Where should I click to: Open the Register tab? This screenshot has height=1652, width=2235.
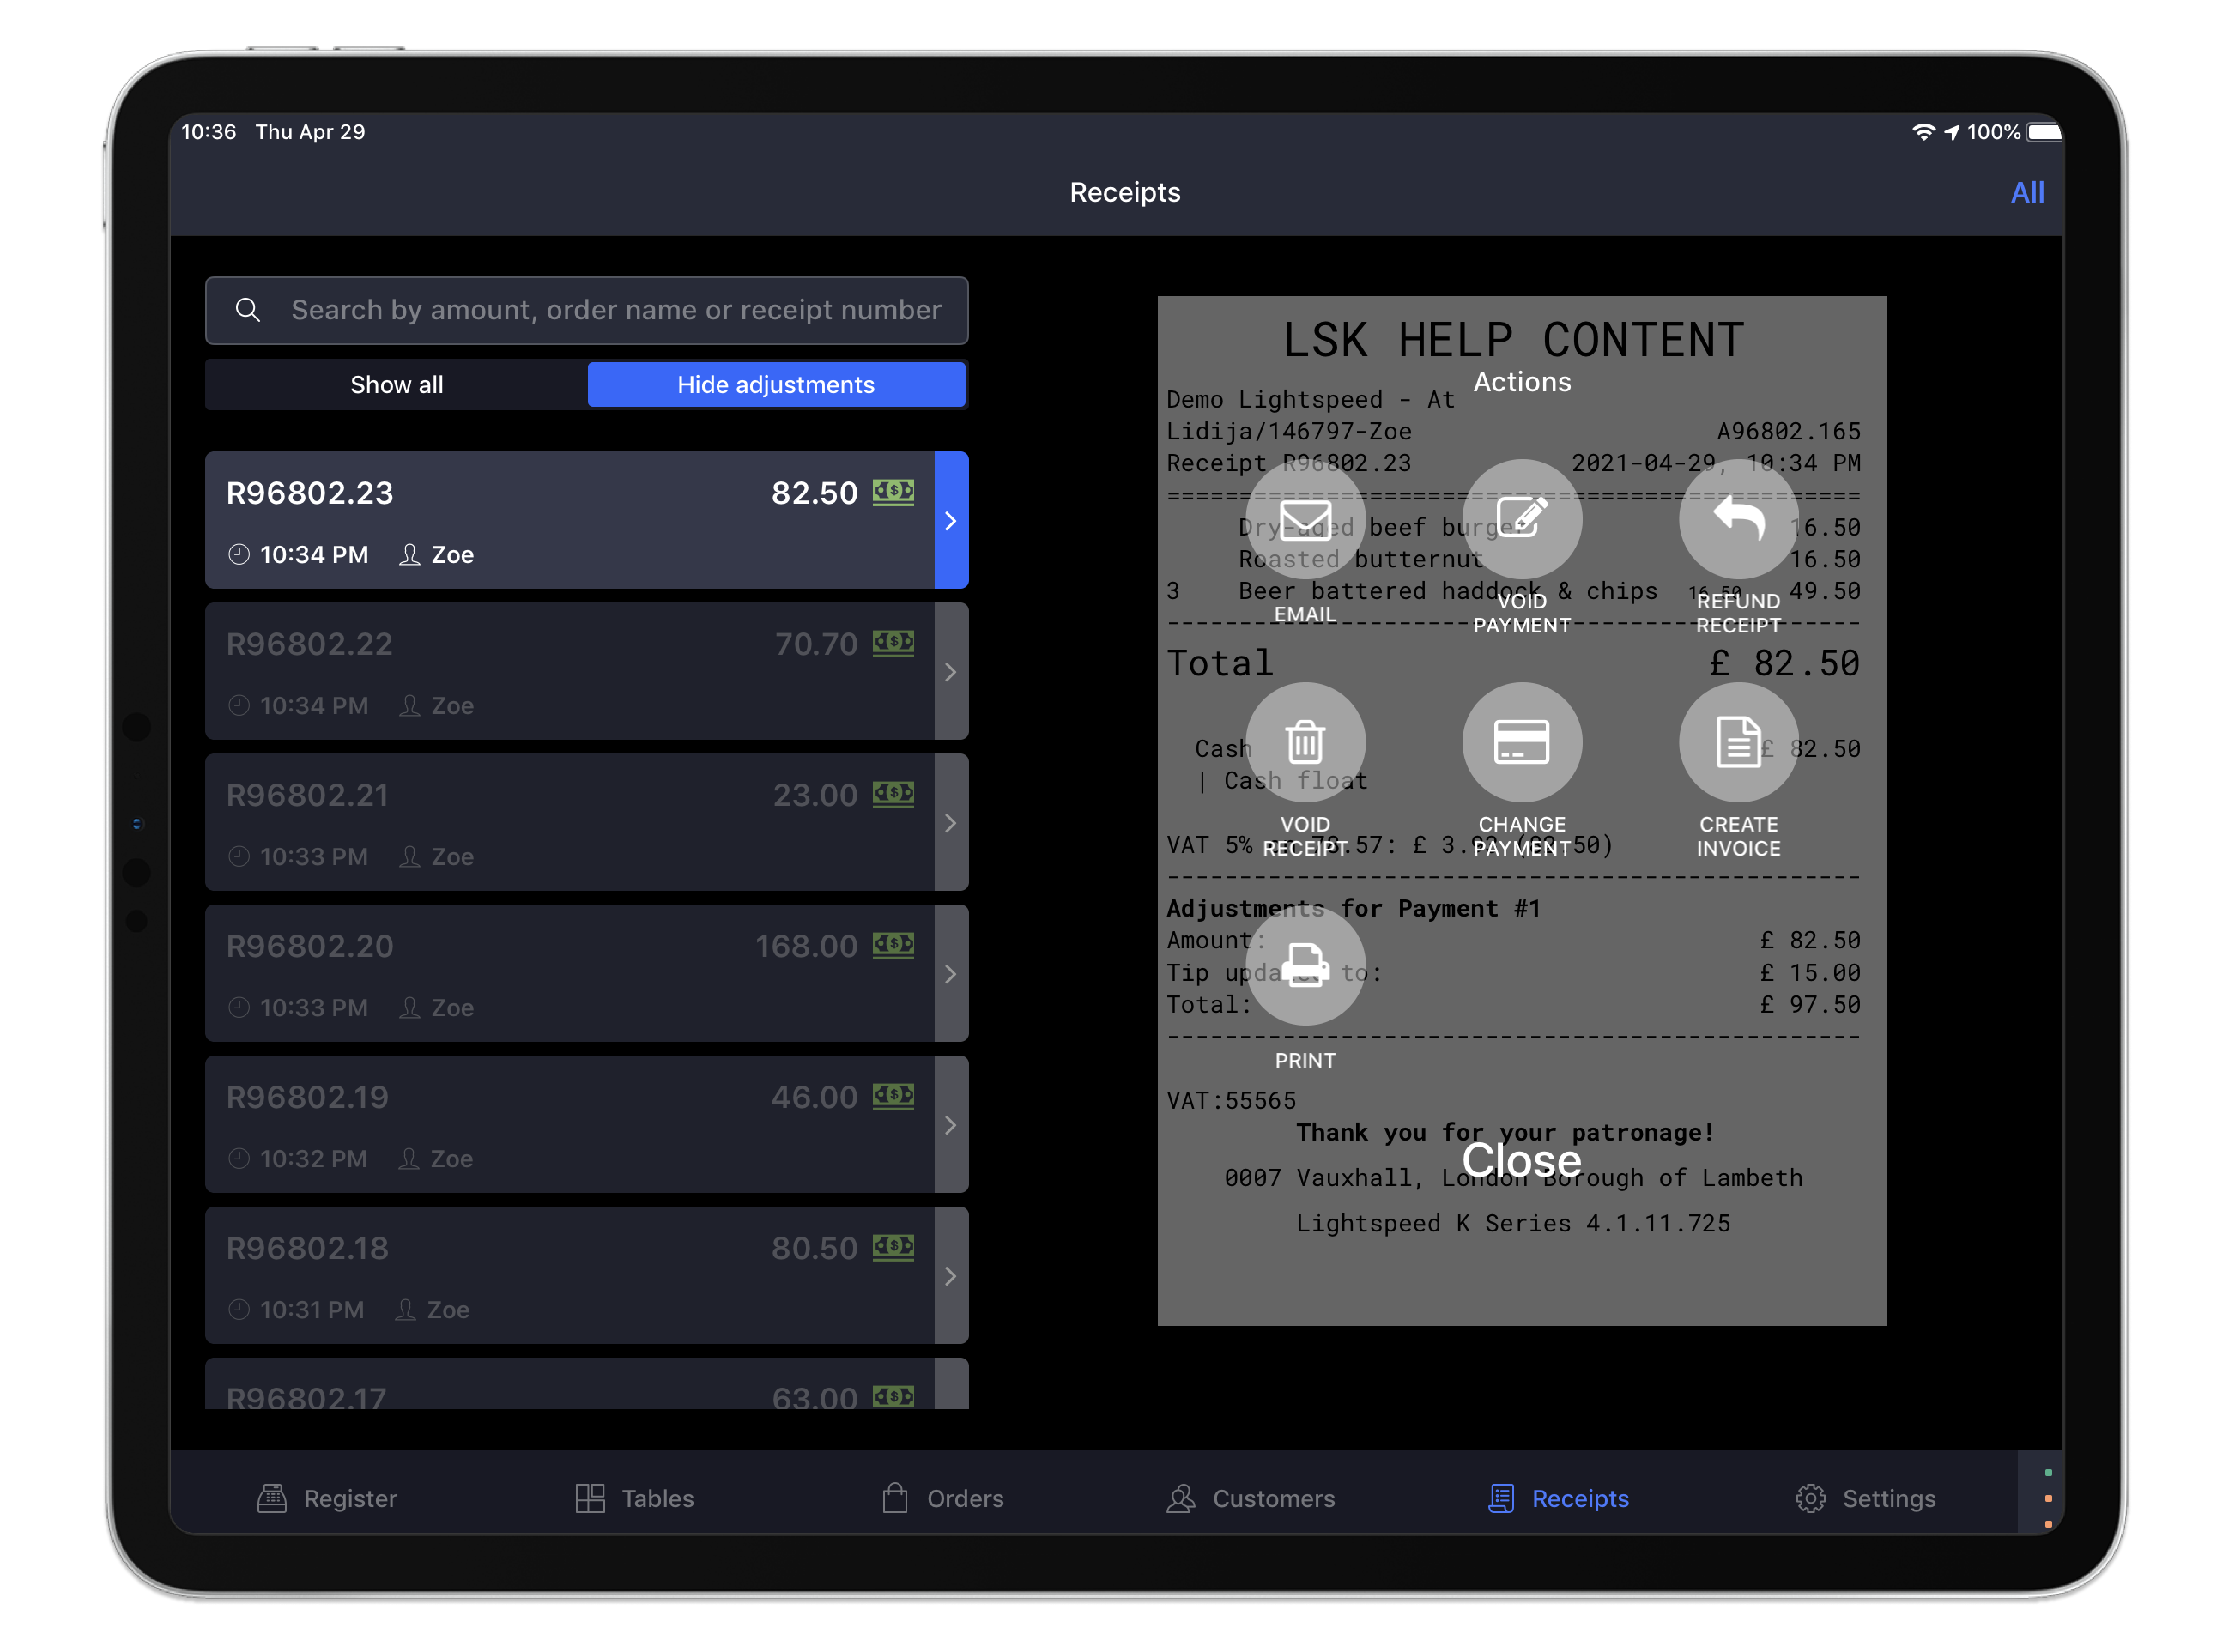coord(327,1498)
